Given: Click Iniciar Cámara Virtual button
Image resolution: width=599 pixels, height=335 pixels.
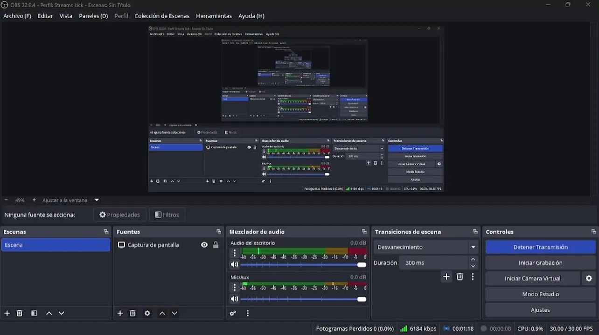Looking at the screenshot, I should [533, 278].
